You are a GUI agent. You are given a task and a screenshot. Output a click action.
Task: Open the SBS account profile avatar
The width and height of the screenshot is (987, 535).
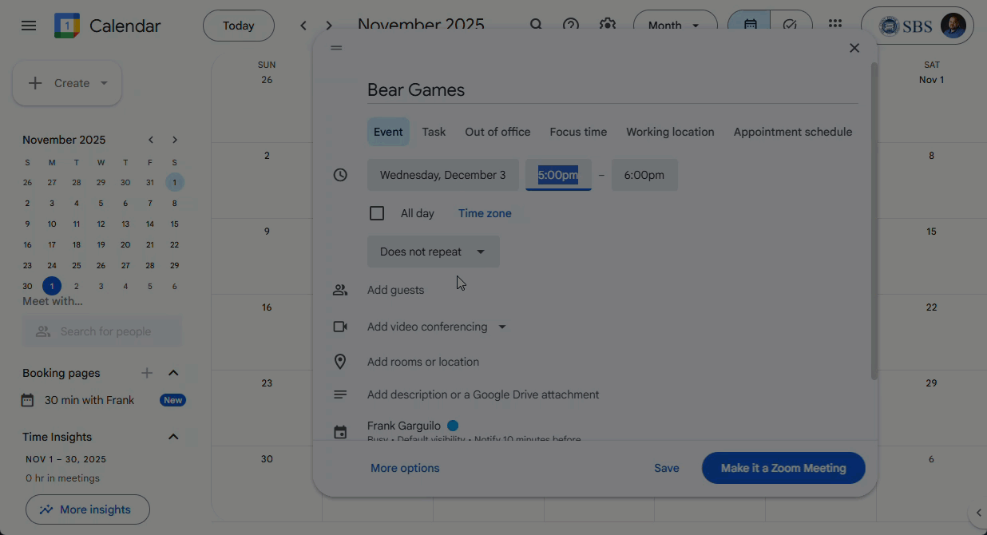(x=953, y=26)
